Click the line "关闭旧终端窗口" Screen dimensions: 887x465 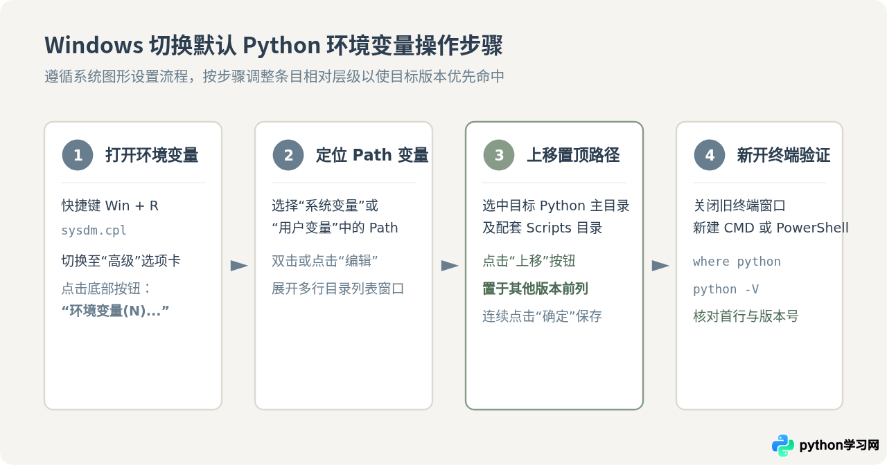click(x=739, y=206)
